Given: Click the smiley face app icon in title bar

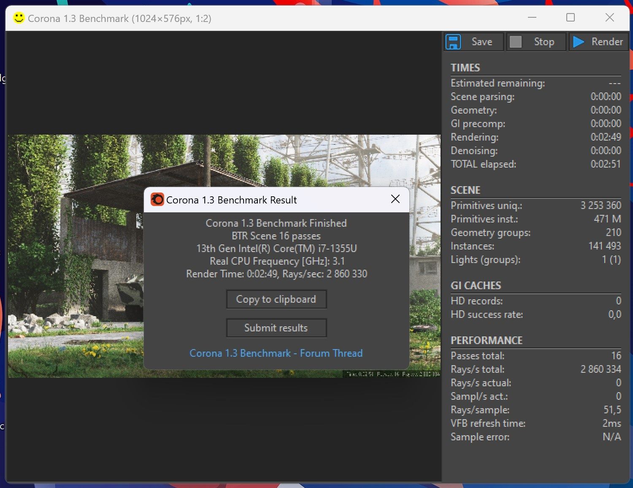Looking at the screenshot, I should coord(19,18).
